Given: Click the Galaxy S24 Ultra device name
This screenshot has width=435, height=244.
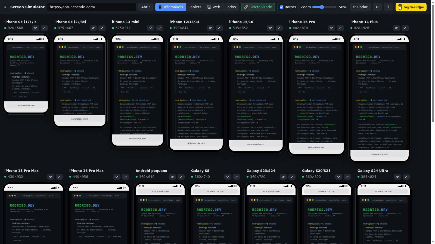Looking at the screenshot, I should (373, 171).
